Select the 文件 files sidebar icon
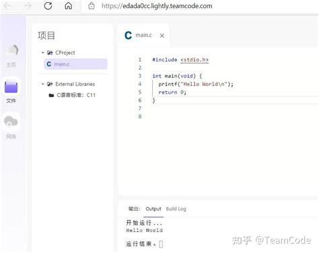The width and height of the screenshot is (319, 253). (11, 91)
